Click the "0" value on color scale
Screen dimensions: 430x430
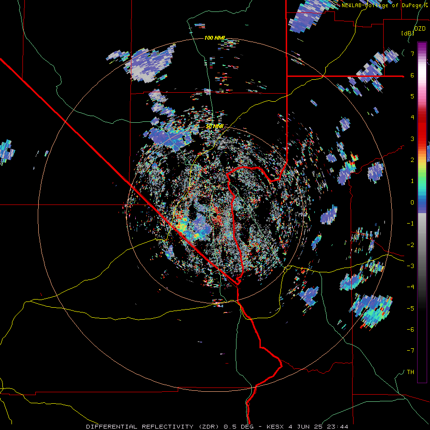coord(412,203)
